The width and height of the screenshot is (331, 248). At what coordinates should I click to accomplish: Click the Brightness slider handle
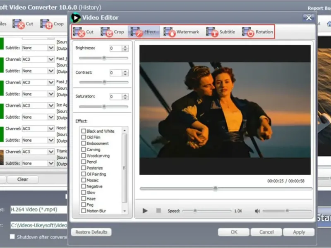click(104, 58)
